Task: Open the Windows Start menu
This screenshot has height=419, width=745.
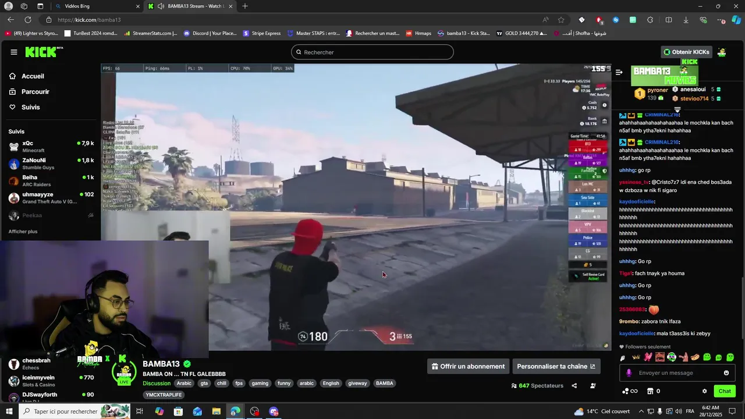Action: [x=9, y=411]
